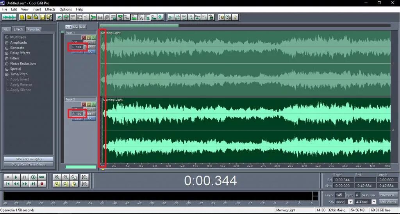Toggle Record arm R on Track 1
Screen dimensions: 400x214
(x=84, y=37)
